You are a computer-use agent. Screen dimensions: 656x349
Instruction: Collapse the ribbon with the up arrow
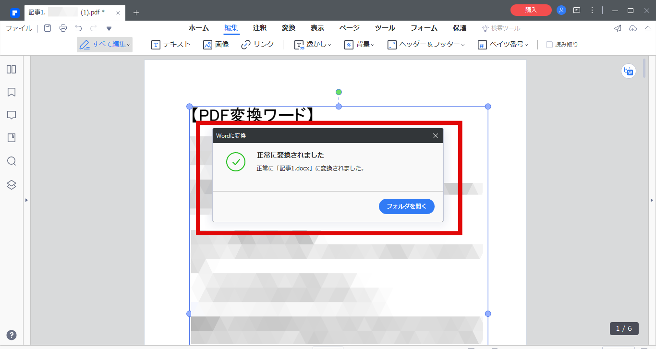click(648, 28)
